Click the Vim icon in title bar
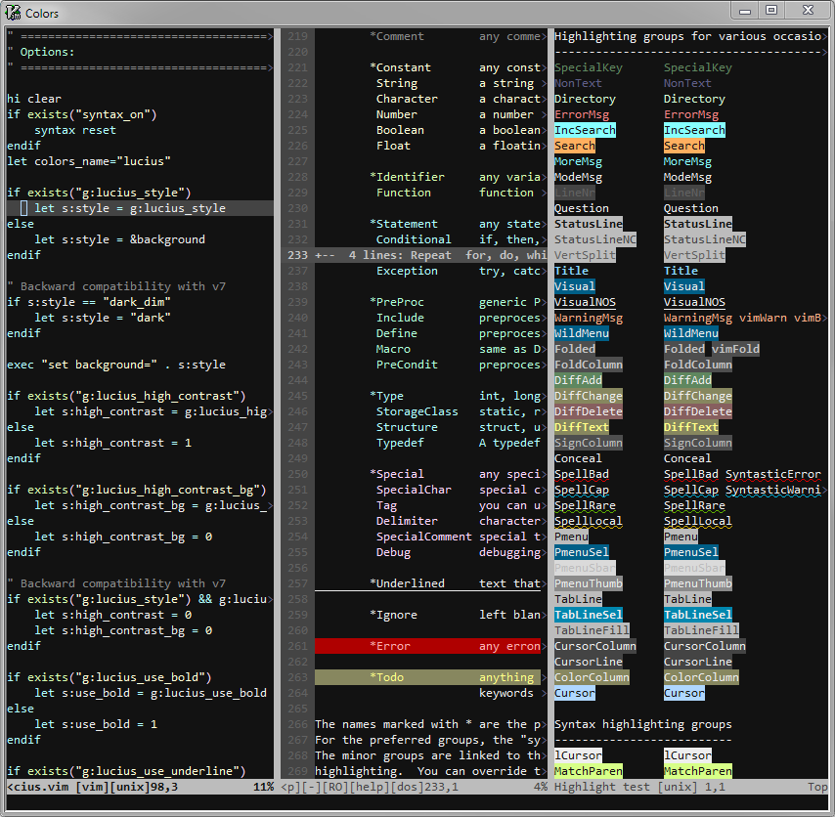 [13, 13]
